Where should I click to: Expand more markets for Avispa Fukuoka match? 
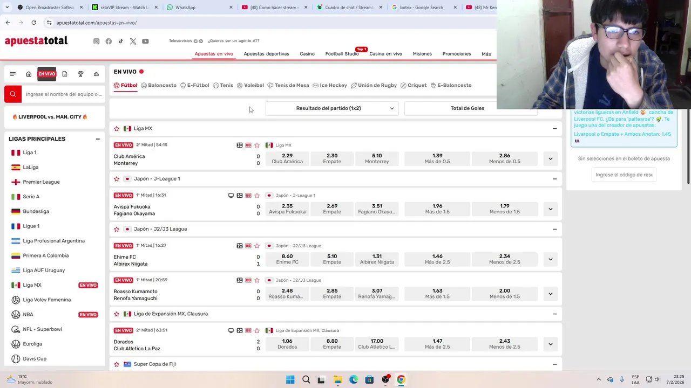(x=550, y=209)
